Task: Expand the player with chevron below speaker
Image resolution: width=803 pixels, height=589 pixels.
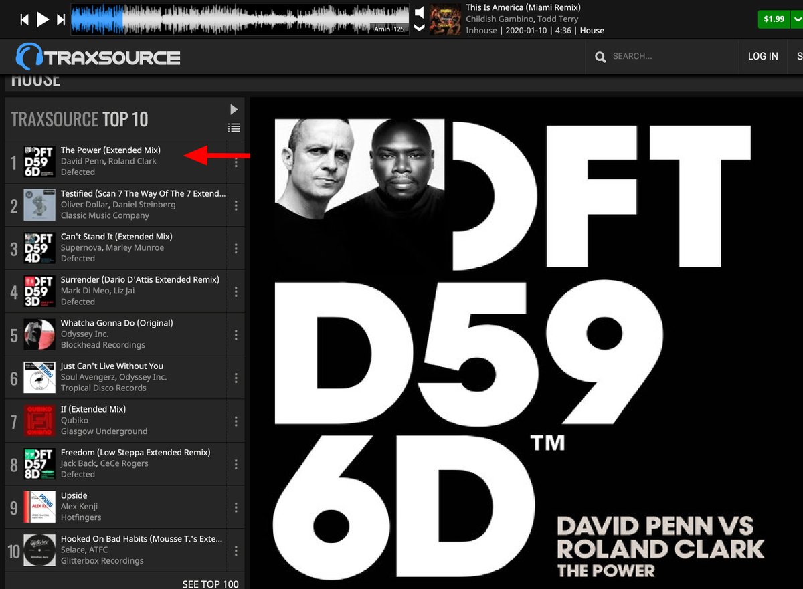Action: click(x=420, y=28)
